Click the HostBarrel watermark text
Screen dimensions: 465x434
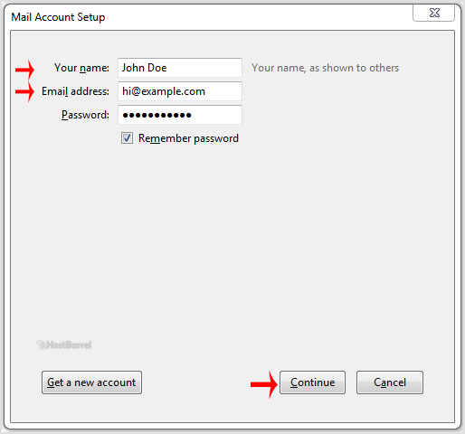pyautogui.click(x=69, y=344)
